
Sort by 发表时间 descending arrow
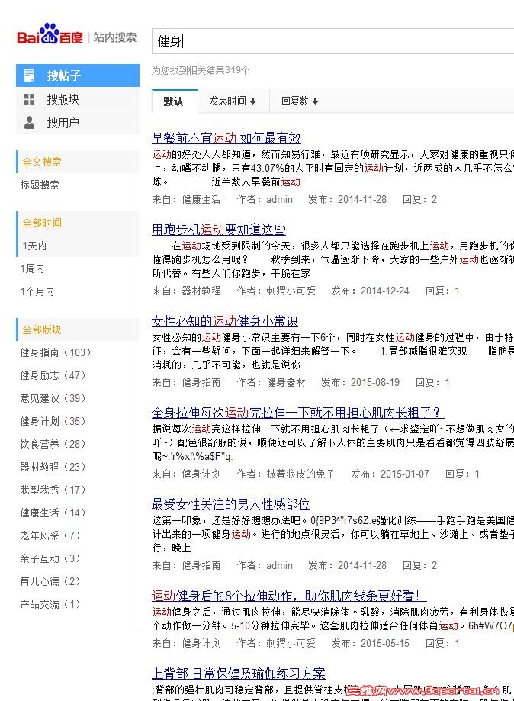coord(253,101)
